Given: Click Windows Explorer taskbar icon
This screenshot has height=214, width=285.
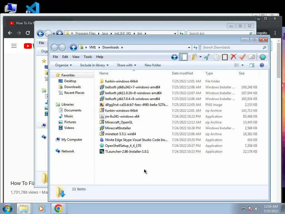Looking at the screenshot, I should coord(24,208).
